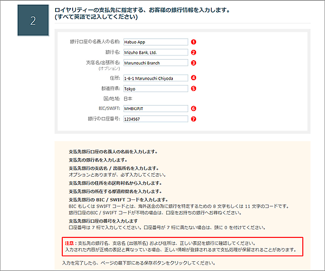Click the '銀行の口座番号' field label
Image resolution: width=325 pixels, height=271 pixels.
tap(103, 119)
